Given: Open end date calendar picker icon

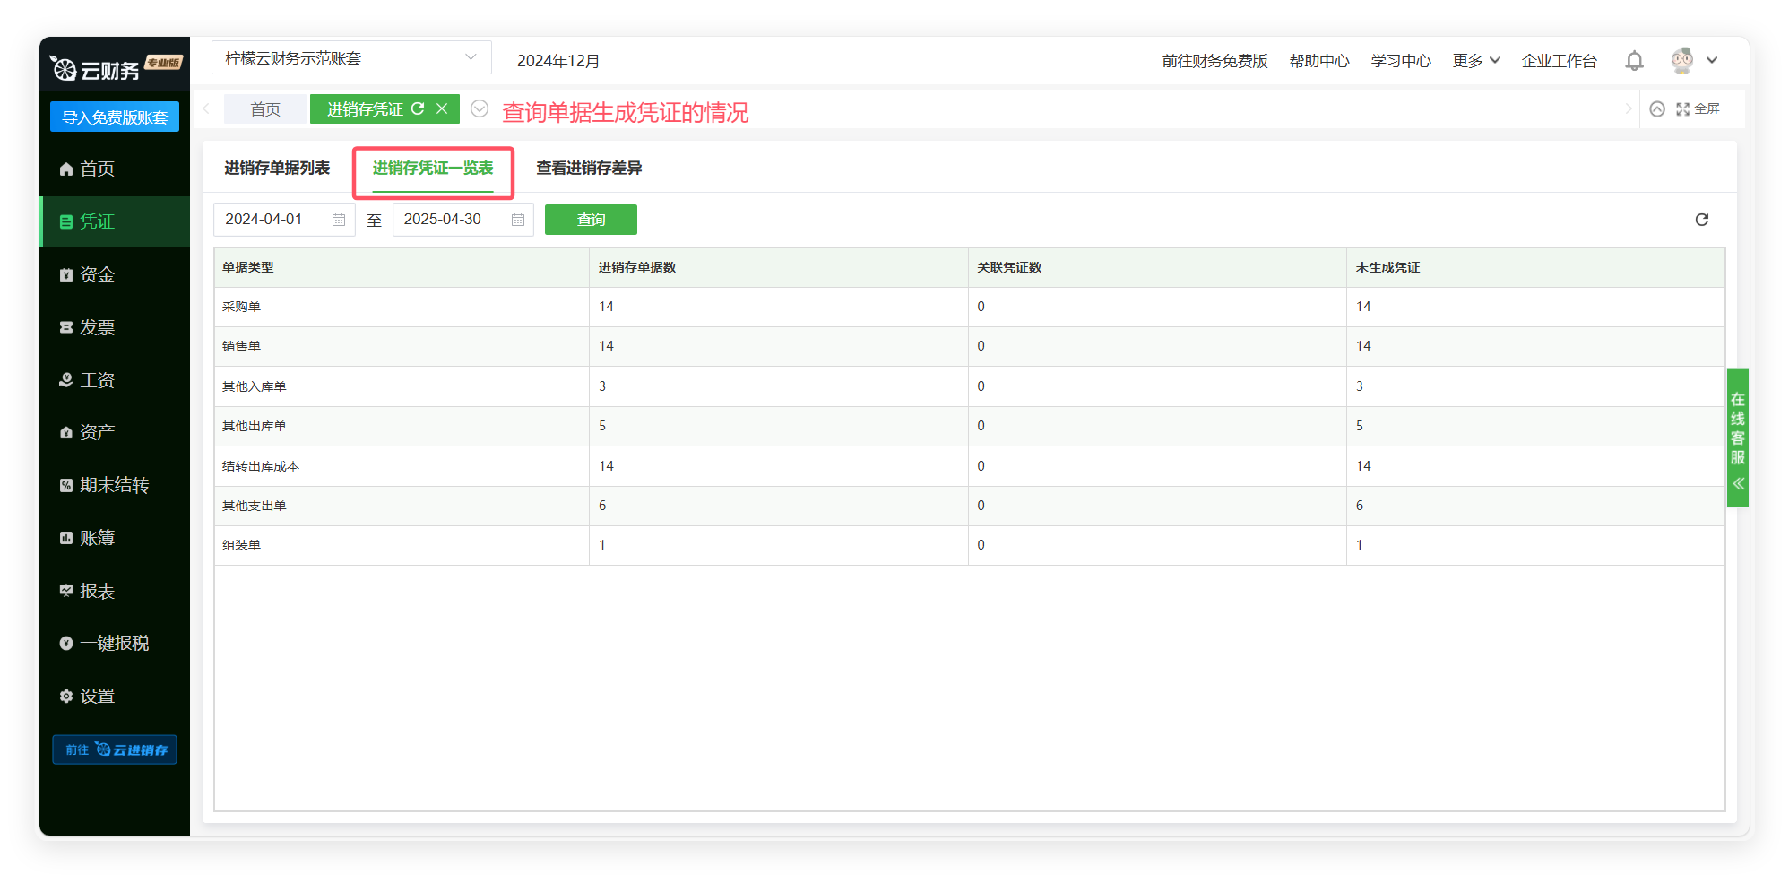Looking at the screenshot, I should [x=518, y=220].
